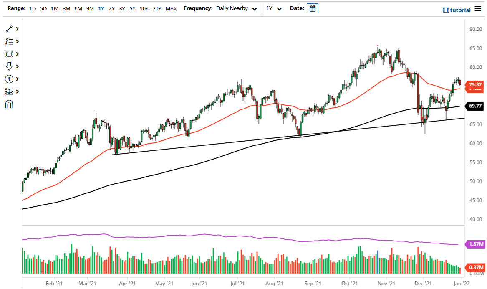The width and height of the screenshot is (487, 289).
Task: Click the 10Y range button
Action: 144,8
